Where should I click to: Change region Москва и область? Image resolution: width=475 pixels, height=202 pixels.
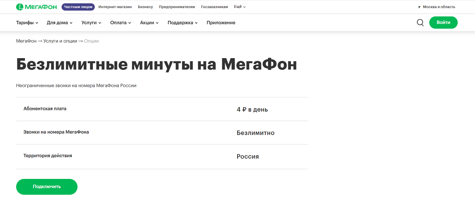pos(439,7)
